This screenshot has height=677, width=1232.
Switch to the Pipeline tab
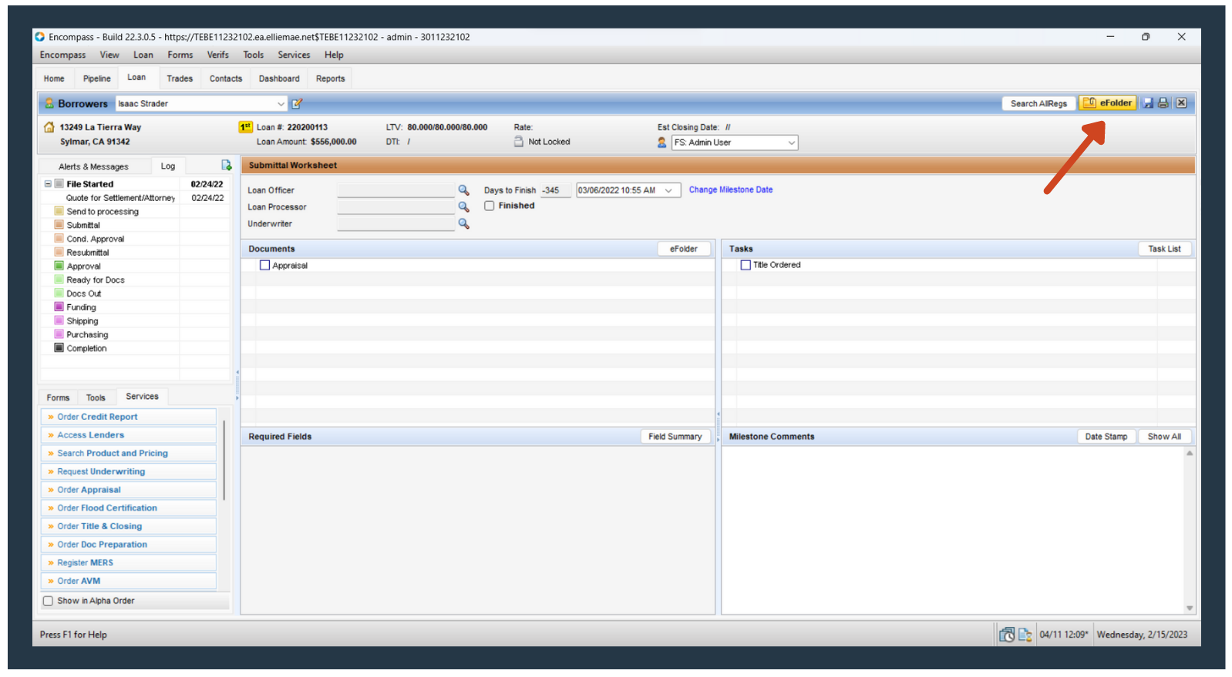(97, 79)
